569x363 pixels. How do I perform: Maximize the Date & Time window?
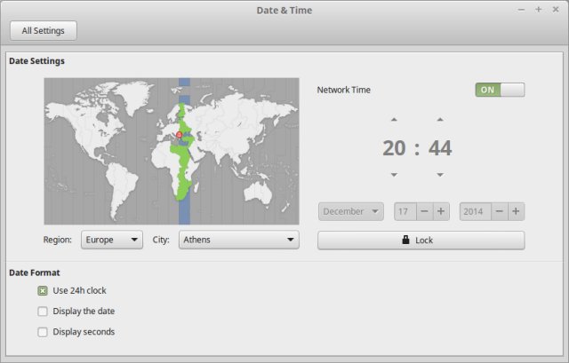539,10
